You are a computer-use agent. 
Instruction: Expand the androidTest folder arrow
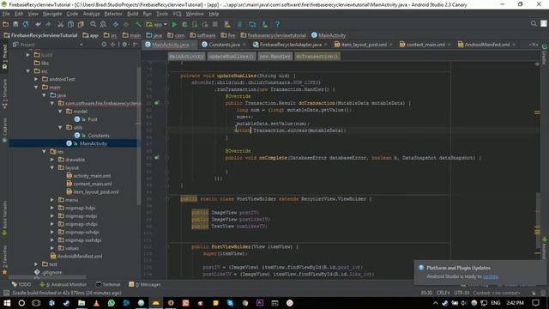pos(36,79)
